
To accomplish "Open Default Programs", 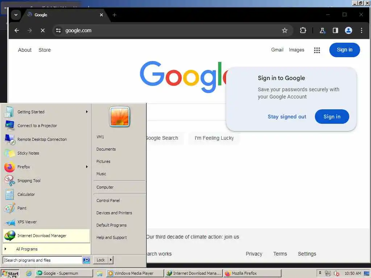I will coord(120,225).
